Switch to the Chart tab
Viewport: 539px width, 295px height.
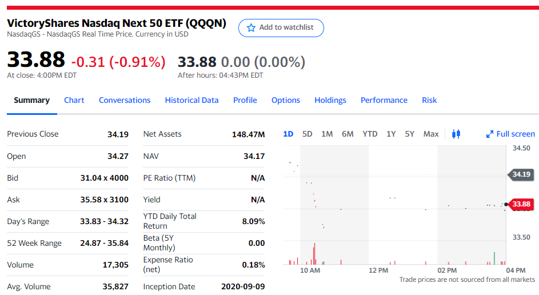pos(74,100)
